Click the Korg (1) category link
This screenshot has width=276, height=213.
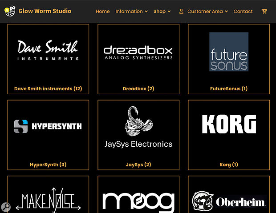229,165
